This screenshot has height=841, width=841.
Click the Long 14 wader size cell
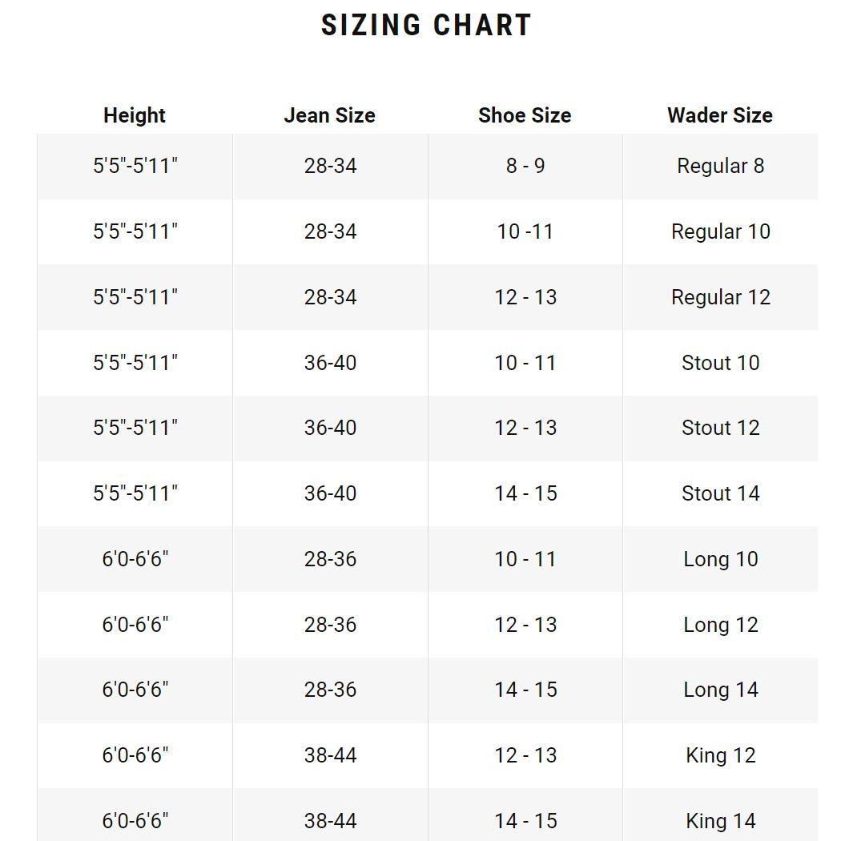tap(720, 690)
